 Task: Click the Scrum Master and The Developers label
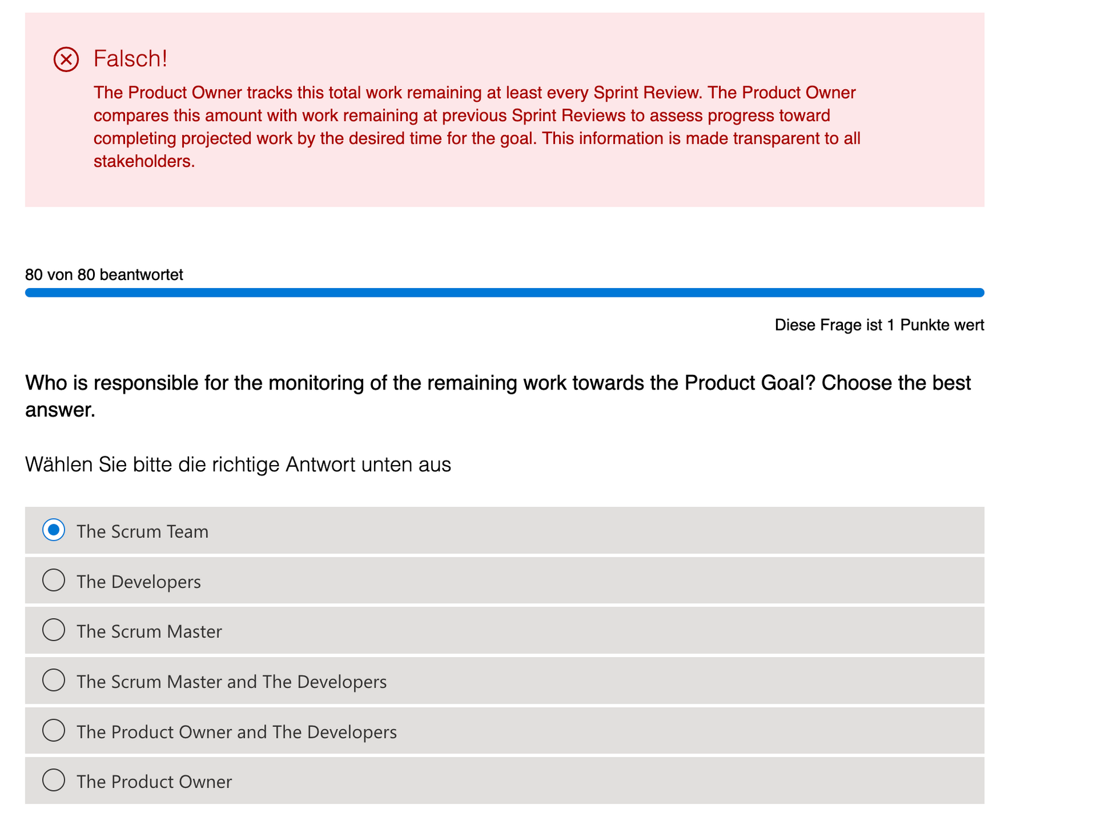[x=232, y=682]
